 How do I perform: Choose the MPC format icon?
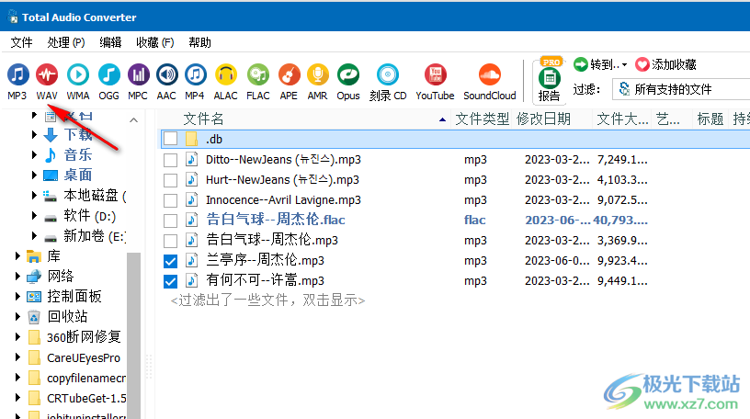[138, 82]
